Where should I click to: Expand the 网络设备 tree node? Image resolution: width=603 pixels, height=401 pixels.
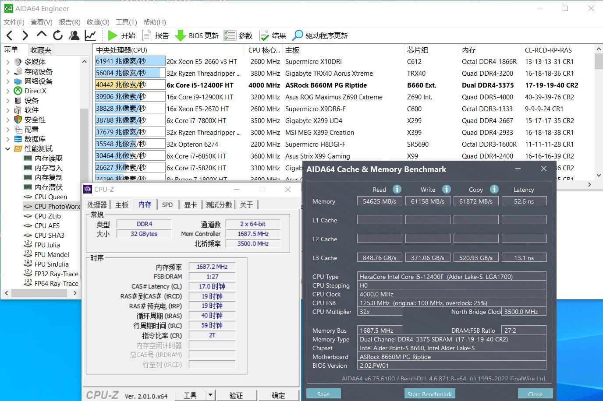tap(7, 81)
